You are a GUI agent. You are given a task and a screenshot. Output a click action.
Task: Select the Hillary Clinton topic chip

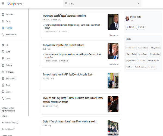coord(155,48)
